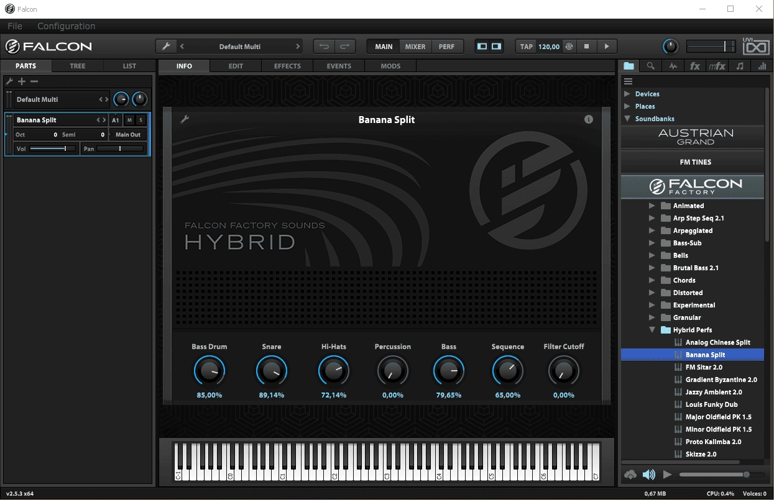Switch to the EDIT tab
This screenshot has height=500, width=774.
pyautogui.click(x=236, y=66)
